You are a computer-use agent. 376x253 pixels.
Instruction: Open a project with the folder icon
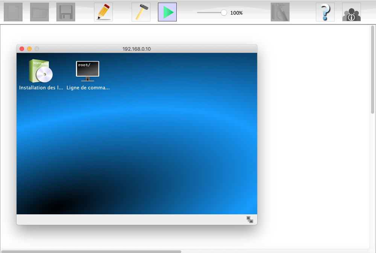coord(39,12)
